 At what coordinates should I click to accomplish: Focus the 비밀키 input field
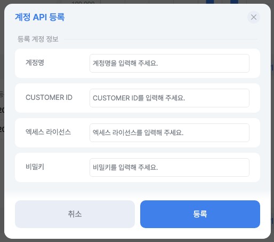click(x=170, y=167)
